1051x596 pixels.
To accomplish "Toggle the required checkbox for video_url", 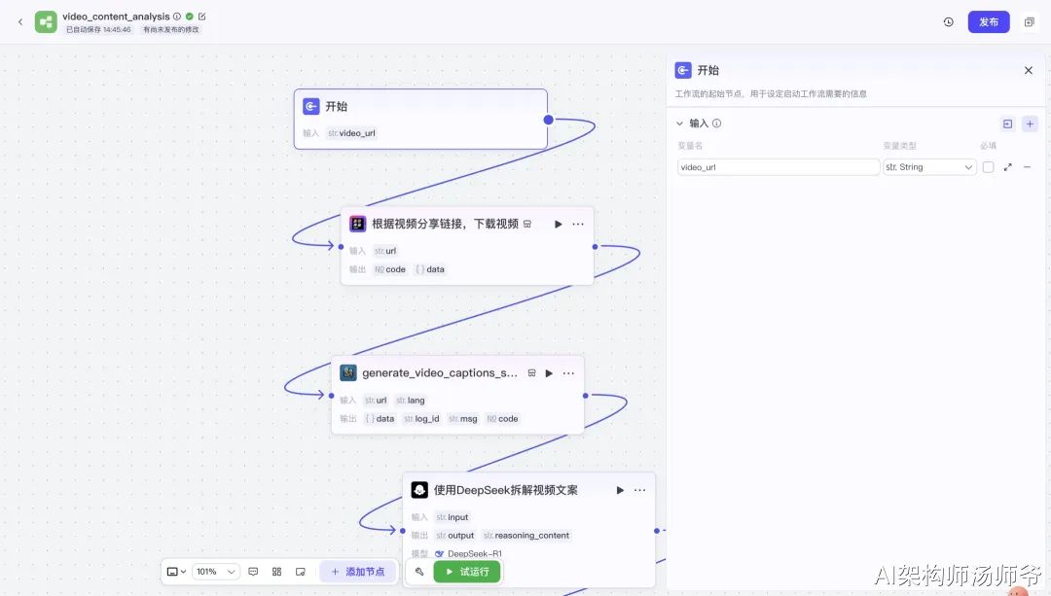I will point(988,167).
